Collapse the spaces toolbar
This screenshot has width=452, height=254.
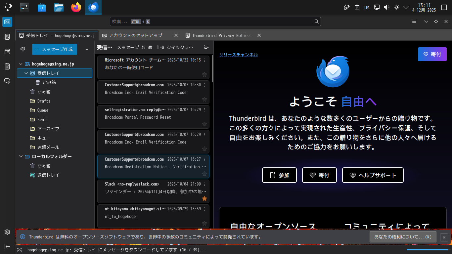pyautogui.click(x=7, y=246)
